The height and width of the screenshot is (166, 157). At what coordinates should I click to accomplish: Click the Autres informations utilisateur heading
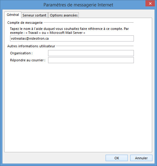tap(31, 46)
